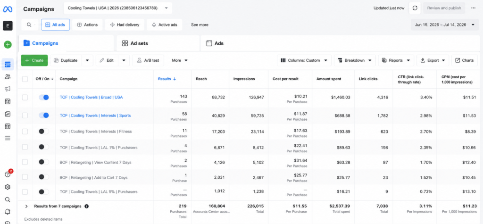Select checkbox for the Broad | USA campaign
This screenshot has width=483, height=224.
(x=25, y=97)
